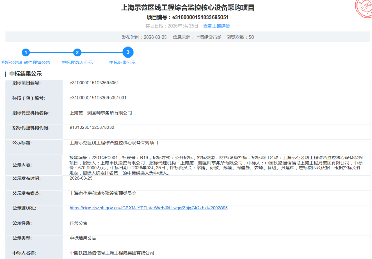Click 信息来源:上海建设市场 text
This screenshot has height=259, width=372.
197,37
